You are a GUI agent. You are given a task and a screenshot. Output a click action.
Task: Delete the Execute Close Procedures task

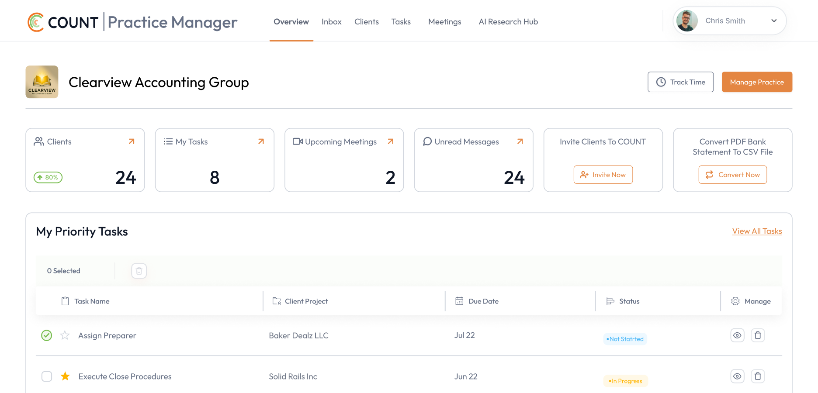pos(758,376)
